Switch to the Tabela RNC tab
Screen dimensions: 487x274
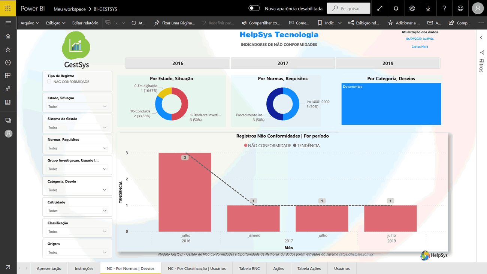250,268
